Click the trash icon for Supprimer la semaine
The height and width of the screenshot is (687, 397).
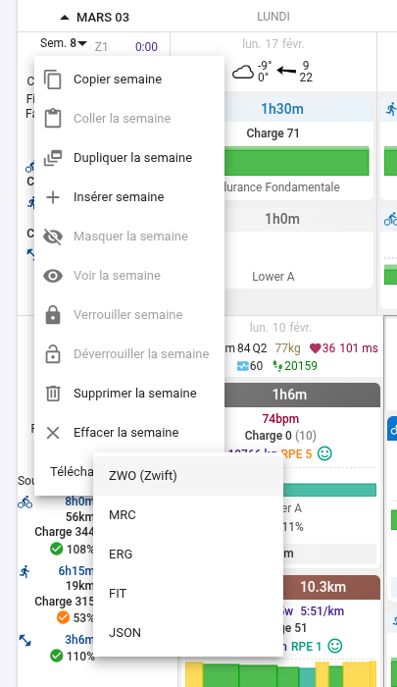click(x=53, y=394)
